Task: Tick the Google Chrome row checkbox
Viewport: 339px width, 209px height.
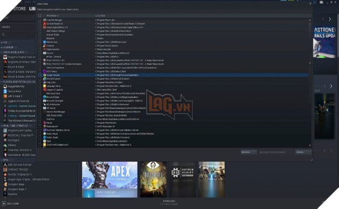Action: pyautogui.click(x=40, y=75)
